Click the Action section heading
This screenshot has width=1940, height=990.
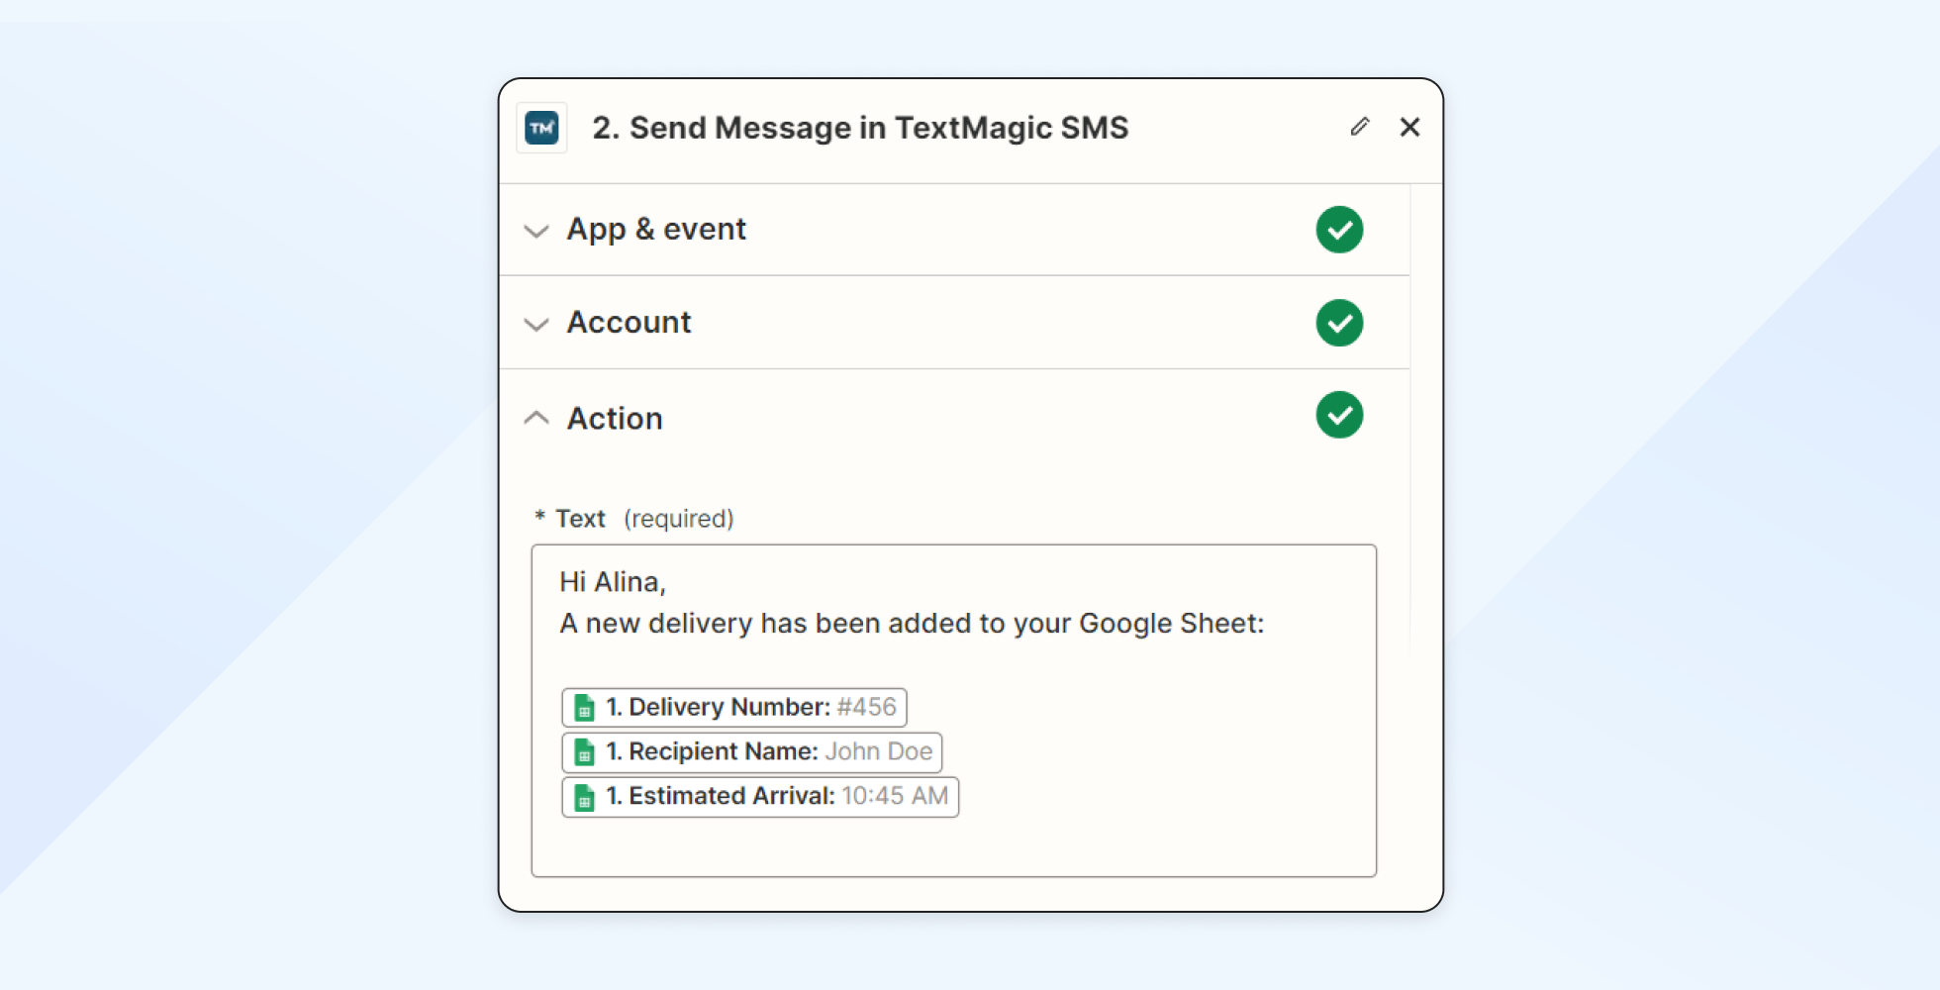615,419
